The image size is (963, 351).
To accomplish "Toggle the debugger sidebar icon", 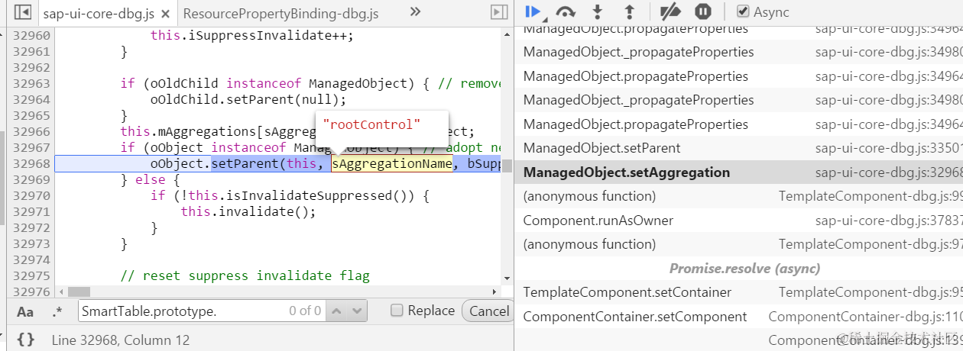I will point(499,12).
